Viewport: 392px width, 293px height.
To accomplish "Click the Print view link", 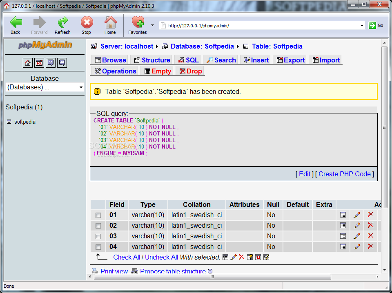I will point(114,271).
